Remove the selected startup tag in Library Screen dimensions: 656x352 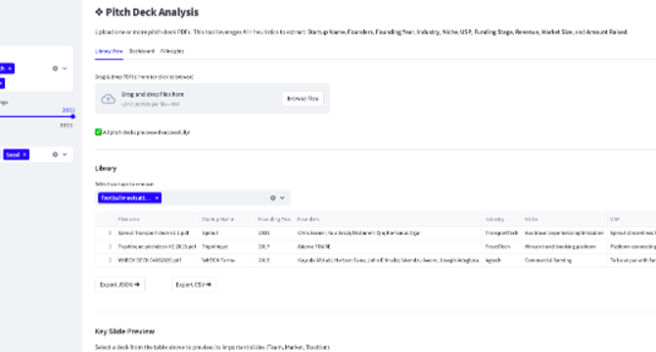157,198
